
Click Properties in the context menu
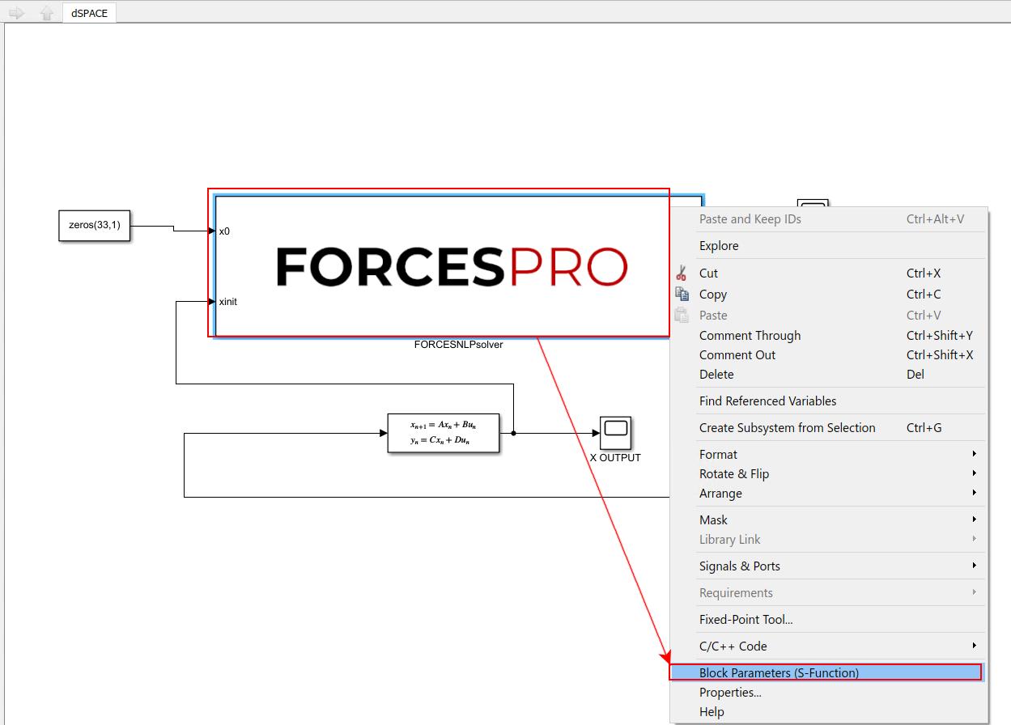point(730,693)
